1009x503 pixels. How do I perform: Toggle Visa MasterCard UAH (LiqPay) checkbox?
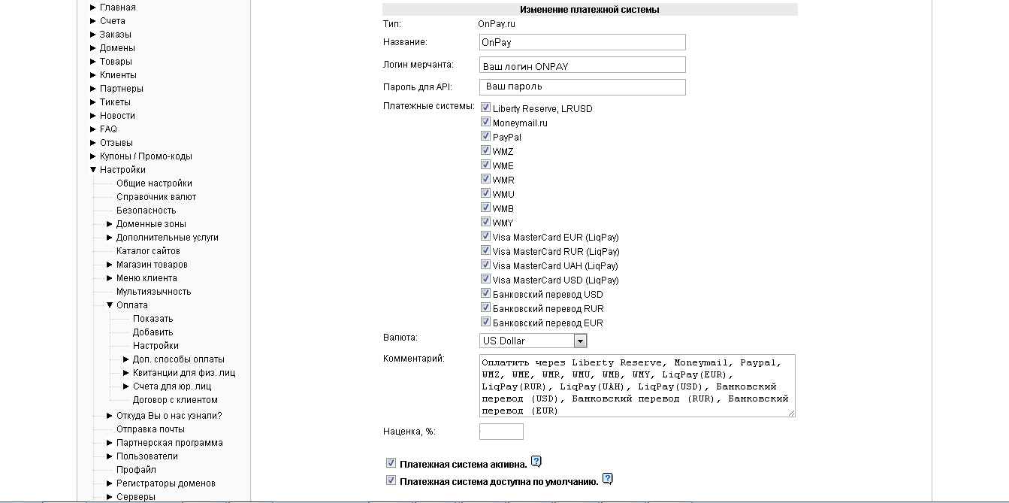point(485,265)
